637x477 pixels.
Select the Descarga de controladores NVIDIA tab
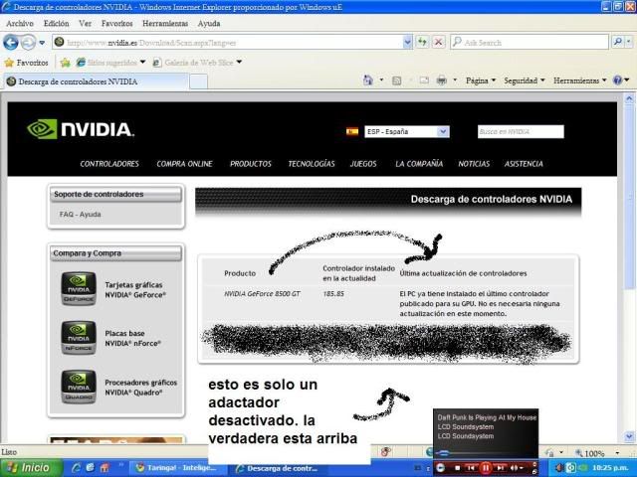tap(97, 81)
